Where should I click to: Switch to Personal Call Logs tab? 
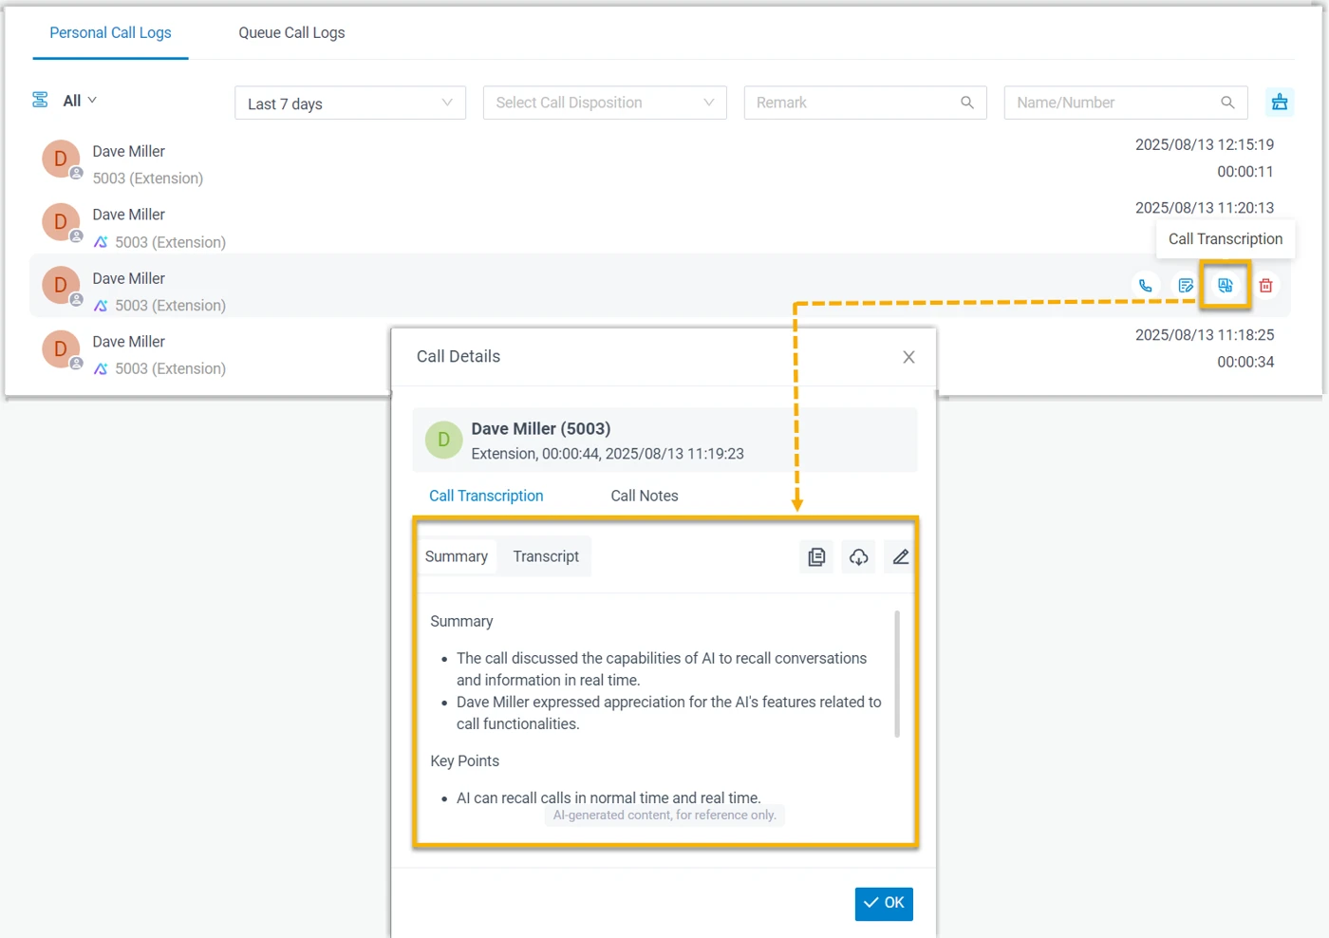[x=110, y=32]
